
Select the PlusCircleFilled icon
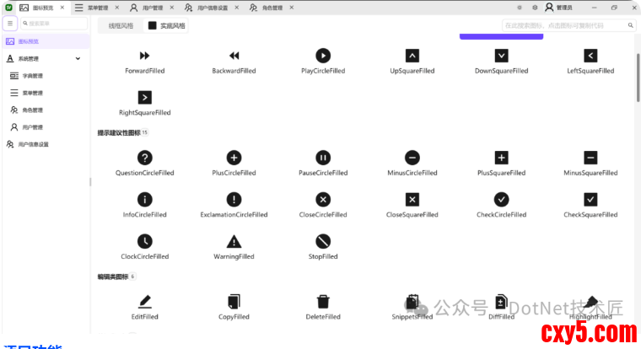(234, 158)
